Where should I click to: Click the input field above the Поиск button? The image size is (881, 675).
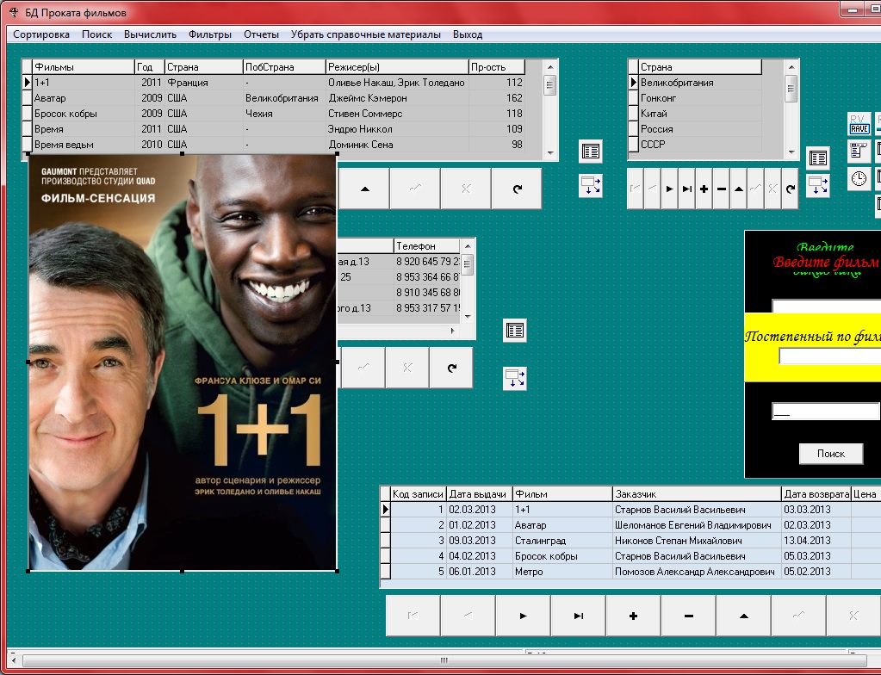tap(826, 411)
